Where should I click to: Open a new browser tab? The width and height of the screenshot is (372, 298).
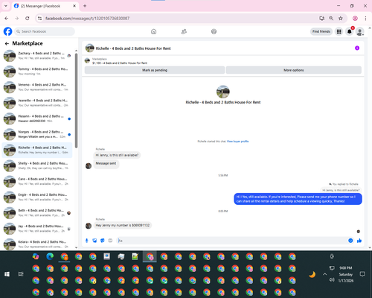[85, 6]
